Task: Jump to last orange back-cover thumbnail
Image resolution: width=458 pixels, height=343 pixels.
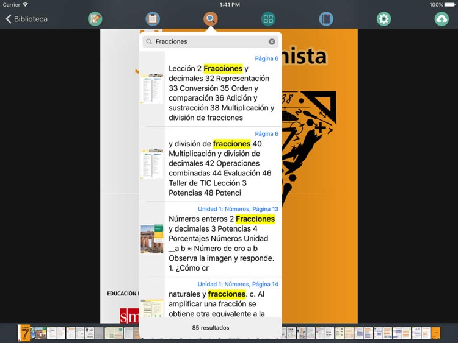Action: coord(436,333)
